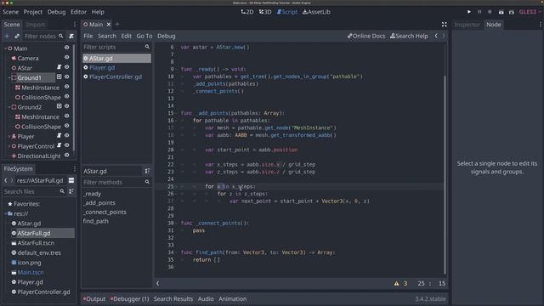Image resolution: width=544 pixels, height=306 pixels.
Task: Open script icon on Player node
Action: click(x=59, y=136)
